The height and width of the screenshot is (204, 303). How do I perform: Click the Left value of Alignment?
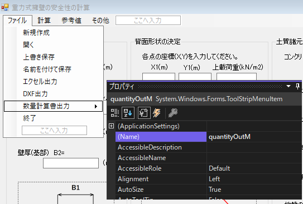254,179
